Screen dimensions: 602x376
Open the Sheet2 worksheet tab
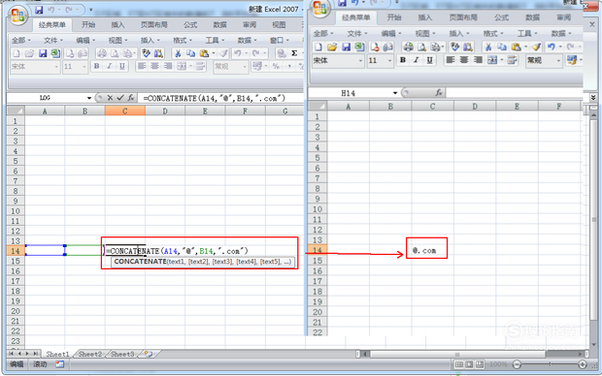pyautogui.click(x=90, y=354)
